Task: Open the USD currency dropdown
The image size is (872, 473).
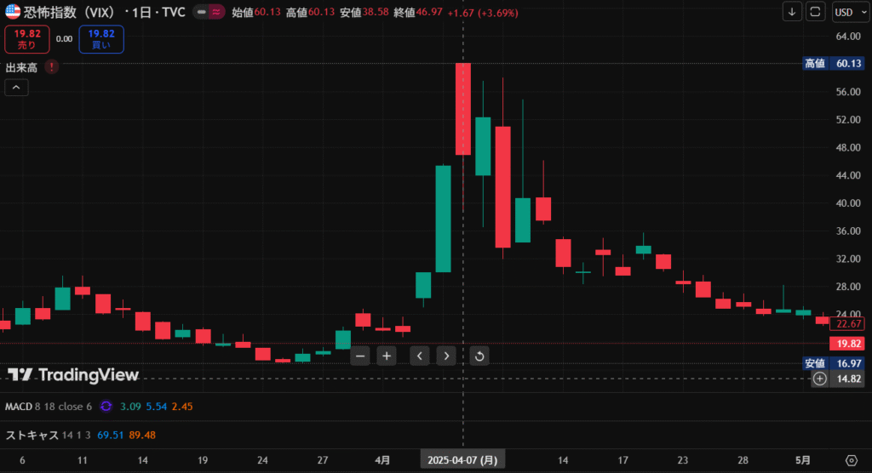Action: [847, 12]
